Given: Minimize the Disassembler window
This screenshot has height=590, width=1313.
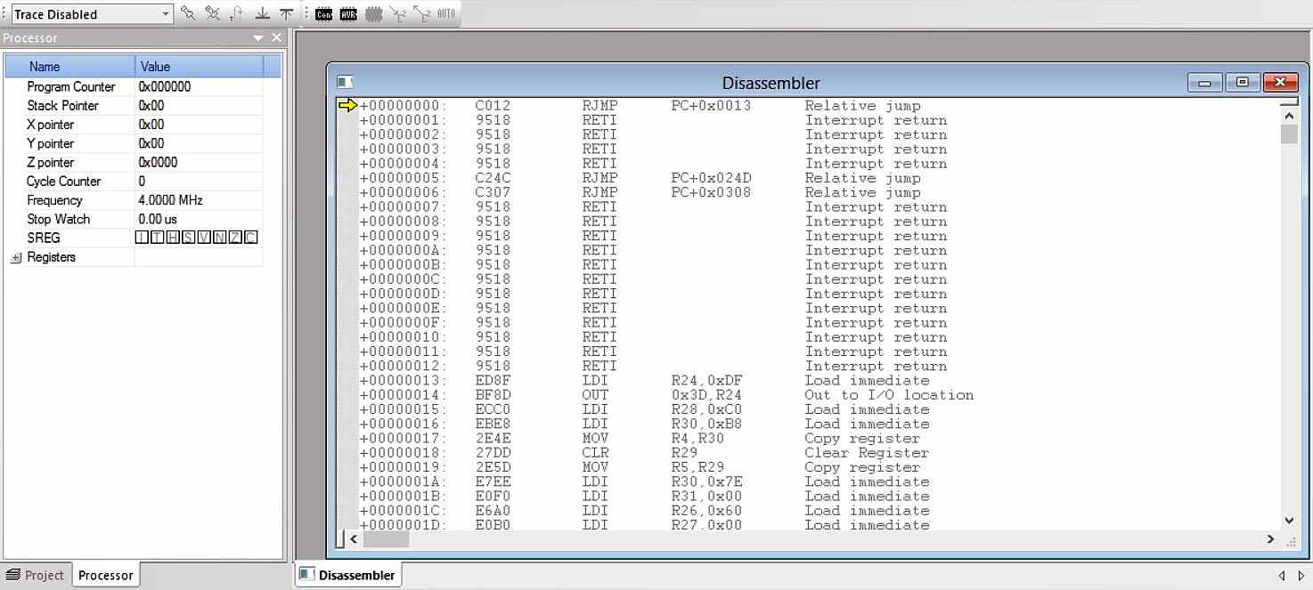Looking at the screenshot, I should pyautogui.click(x=1204, y=83).
